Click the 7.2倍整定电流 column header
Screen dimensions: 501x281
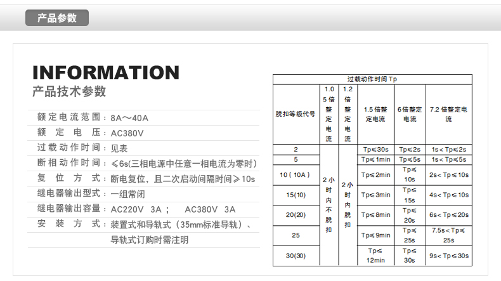(x=448, y=114)
